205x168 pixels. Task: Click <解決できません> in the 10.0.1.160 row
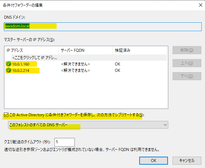(x=75, y=64)
